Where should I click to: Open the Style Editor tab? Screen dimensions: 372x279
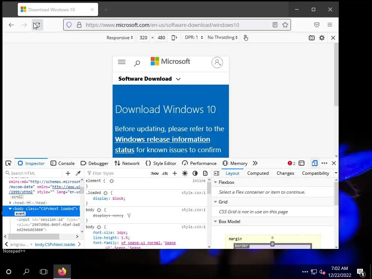tap(161, 163)
